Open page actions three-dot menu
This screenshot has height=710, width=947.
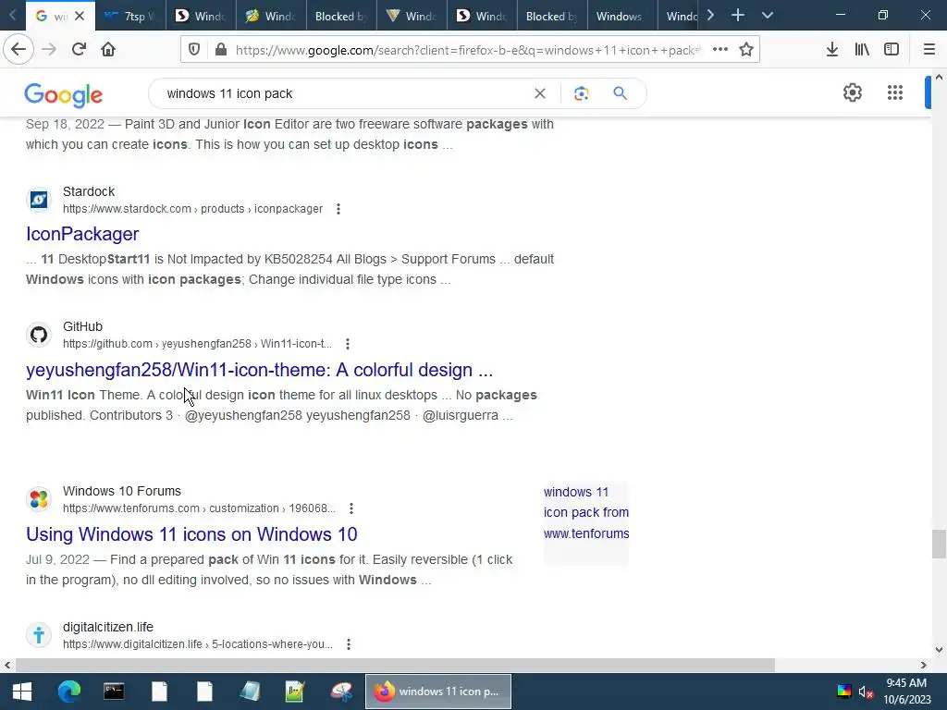pos(719,50)
